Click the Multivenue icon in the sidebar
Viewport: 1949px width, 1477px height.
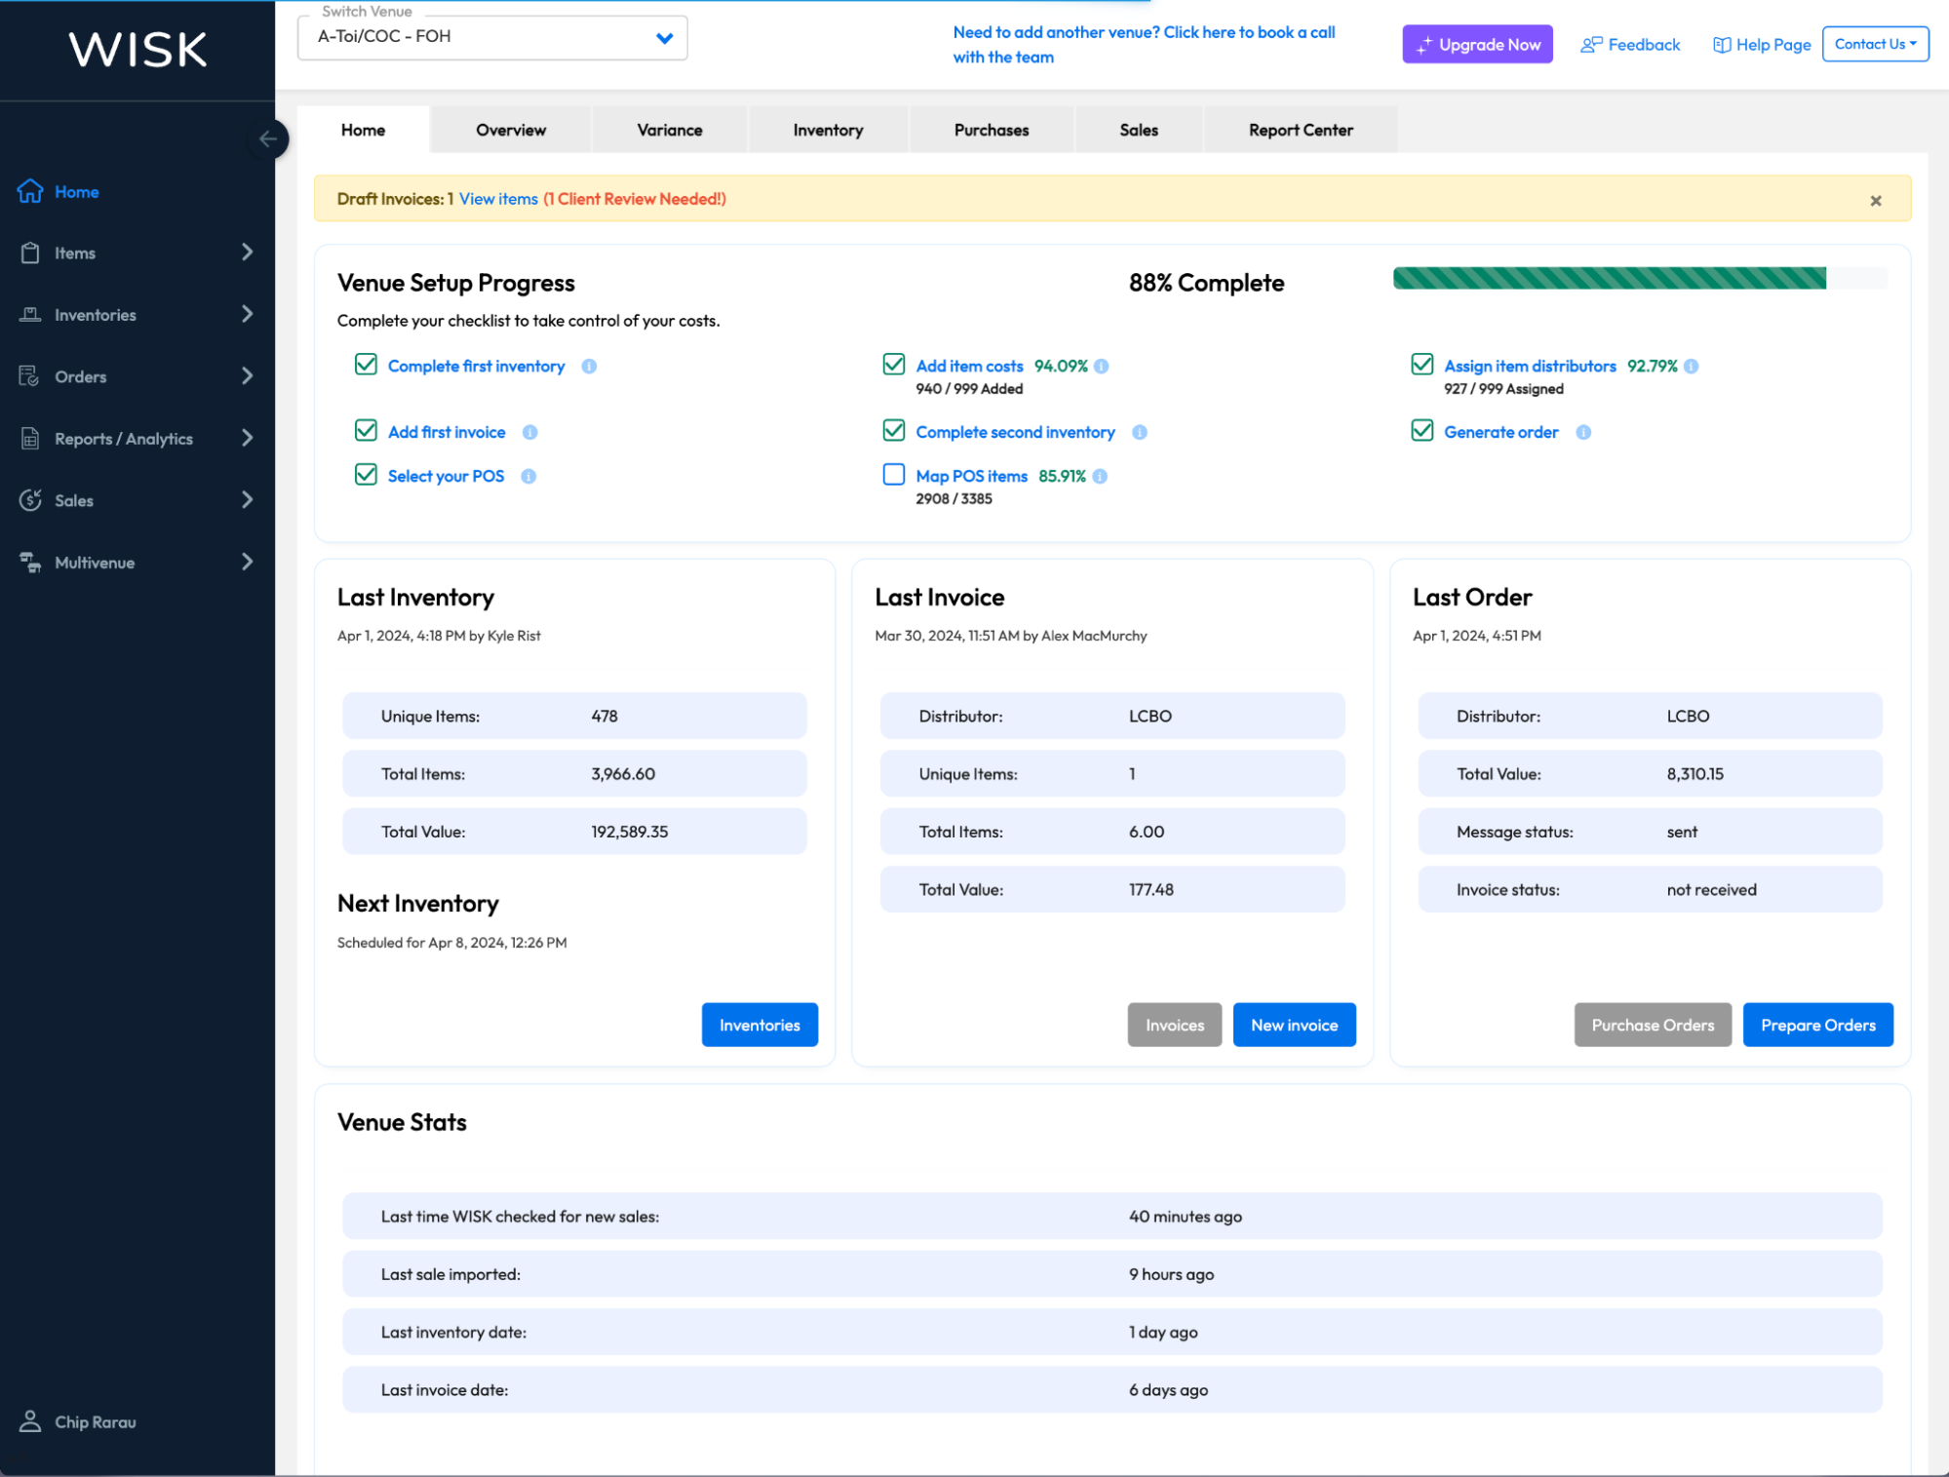click(30, 562)
